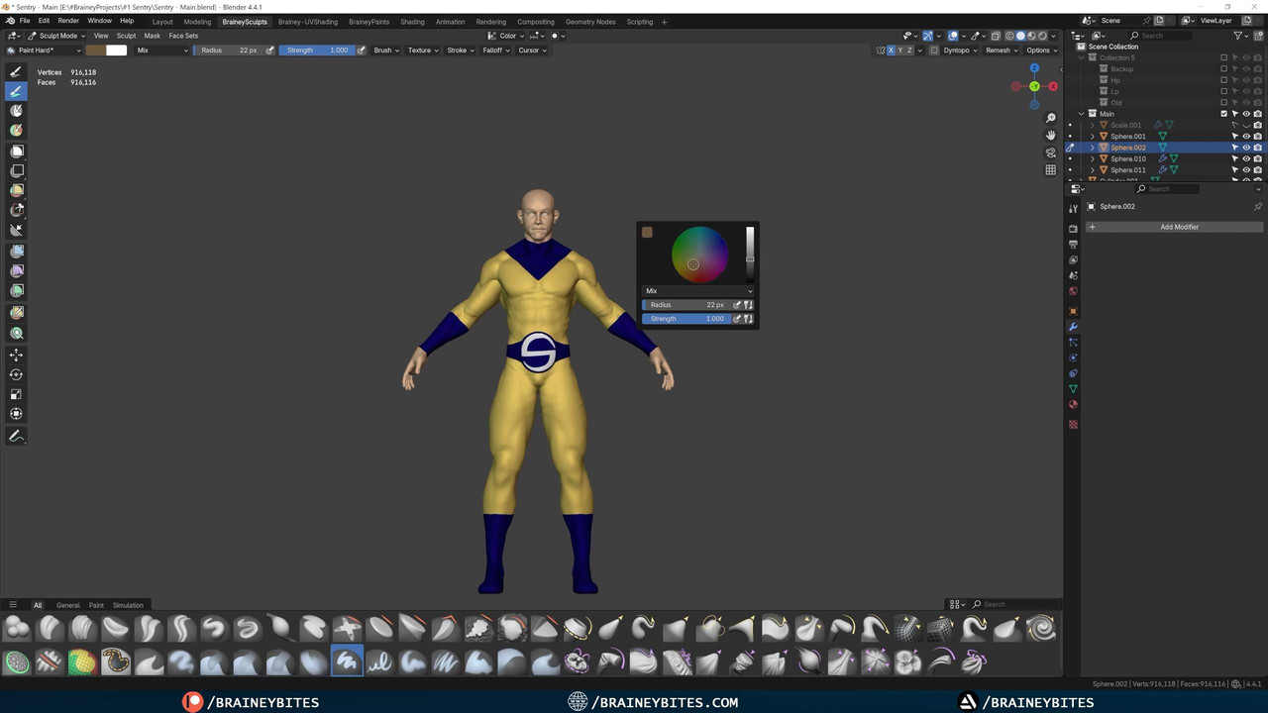Hide Sphere.001 using its eye icon
1268x713 pixels.
(x=1246, y=137)
